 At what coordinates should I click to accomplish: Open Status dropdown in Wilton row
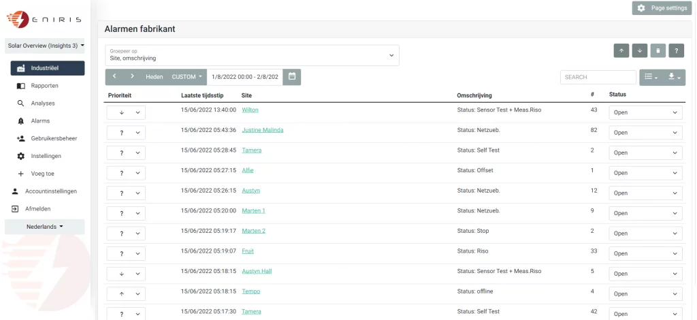[645, 112]
